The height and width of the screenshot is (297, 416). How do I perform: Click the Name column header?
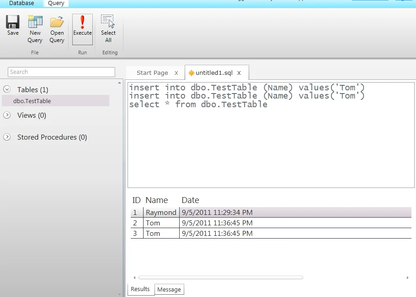point(156,200)
